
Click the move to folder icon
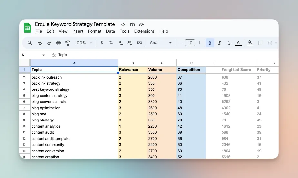click(x=132, y=25)
